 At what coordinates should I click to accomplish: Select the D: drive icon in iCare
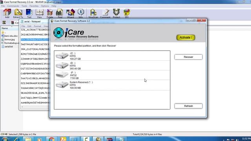click(x=62, y=65)
